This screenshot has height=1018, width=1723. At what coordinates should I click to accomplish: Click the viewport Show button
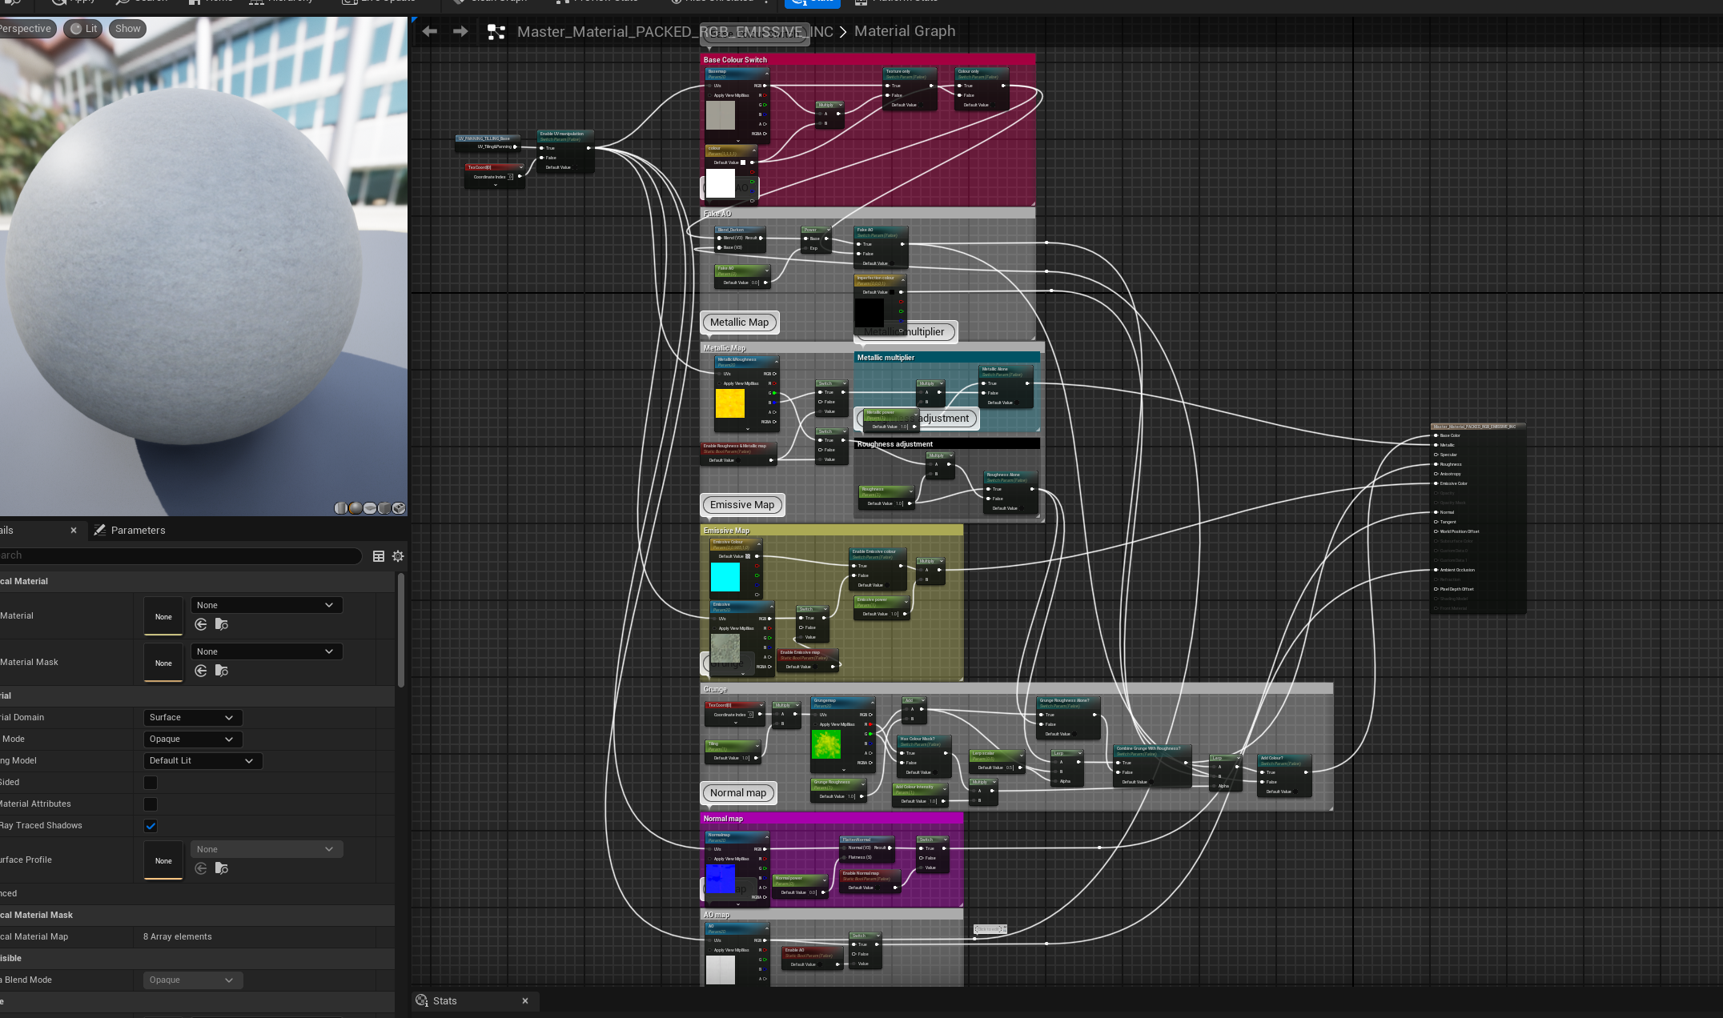(x=127, y=29)
